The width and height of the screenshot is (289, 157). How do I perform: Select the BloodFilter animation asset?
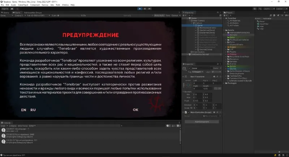pos(264,24)
